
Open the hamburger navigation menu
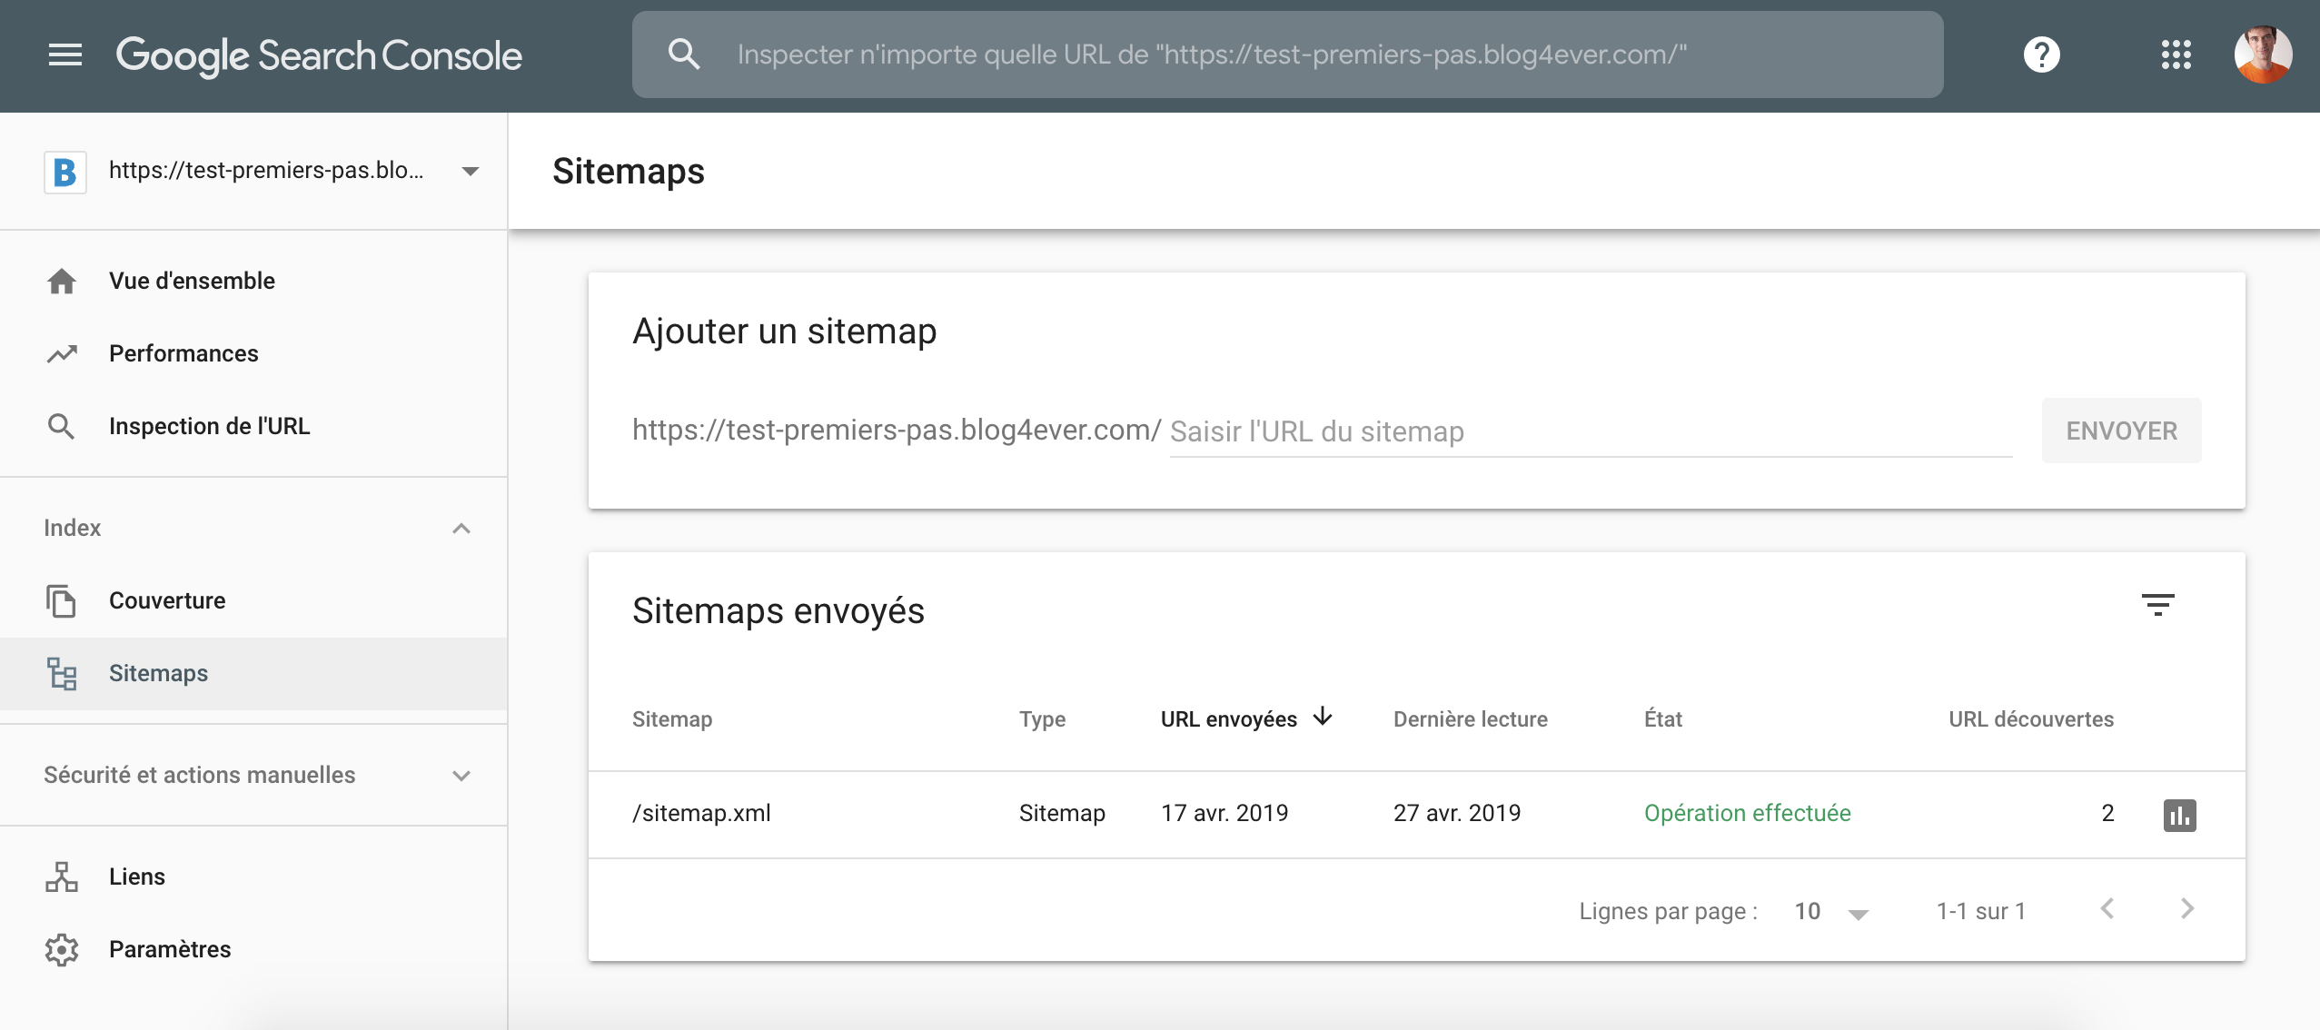click(64, 55)
